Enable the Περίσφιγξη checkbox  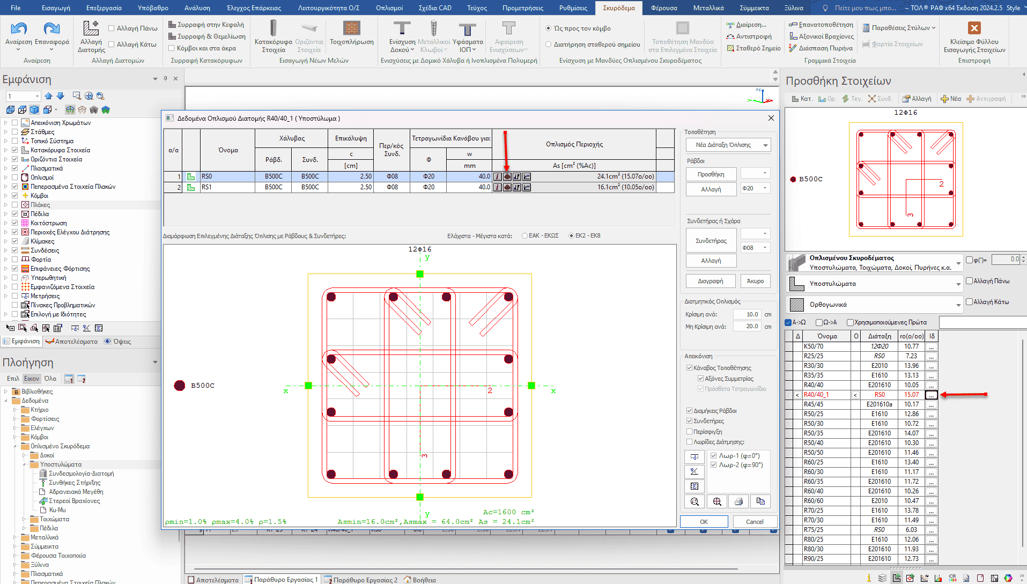click(690, 432)
